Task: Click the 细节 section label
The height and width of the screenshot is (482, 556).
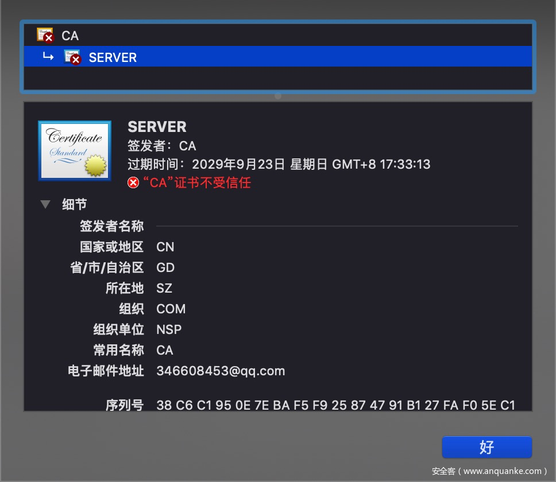Action: pyautogui.click(x=74, y=204)
